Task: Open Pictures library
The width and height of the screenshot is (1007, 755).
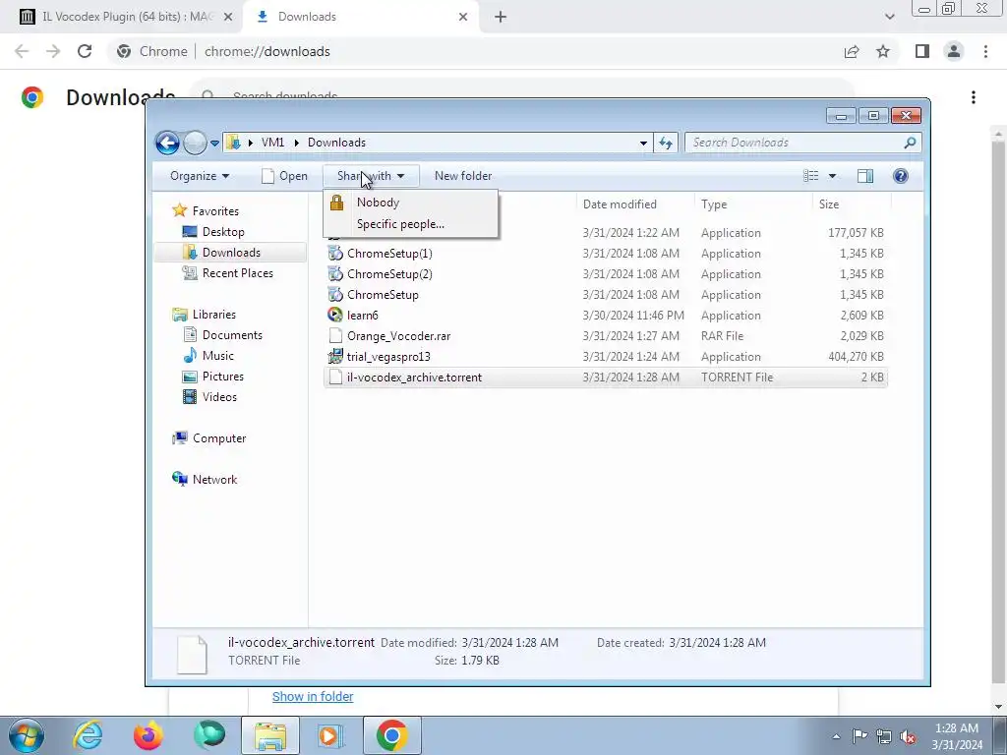Action: pos(223,377)
